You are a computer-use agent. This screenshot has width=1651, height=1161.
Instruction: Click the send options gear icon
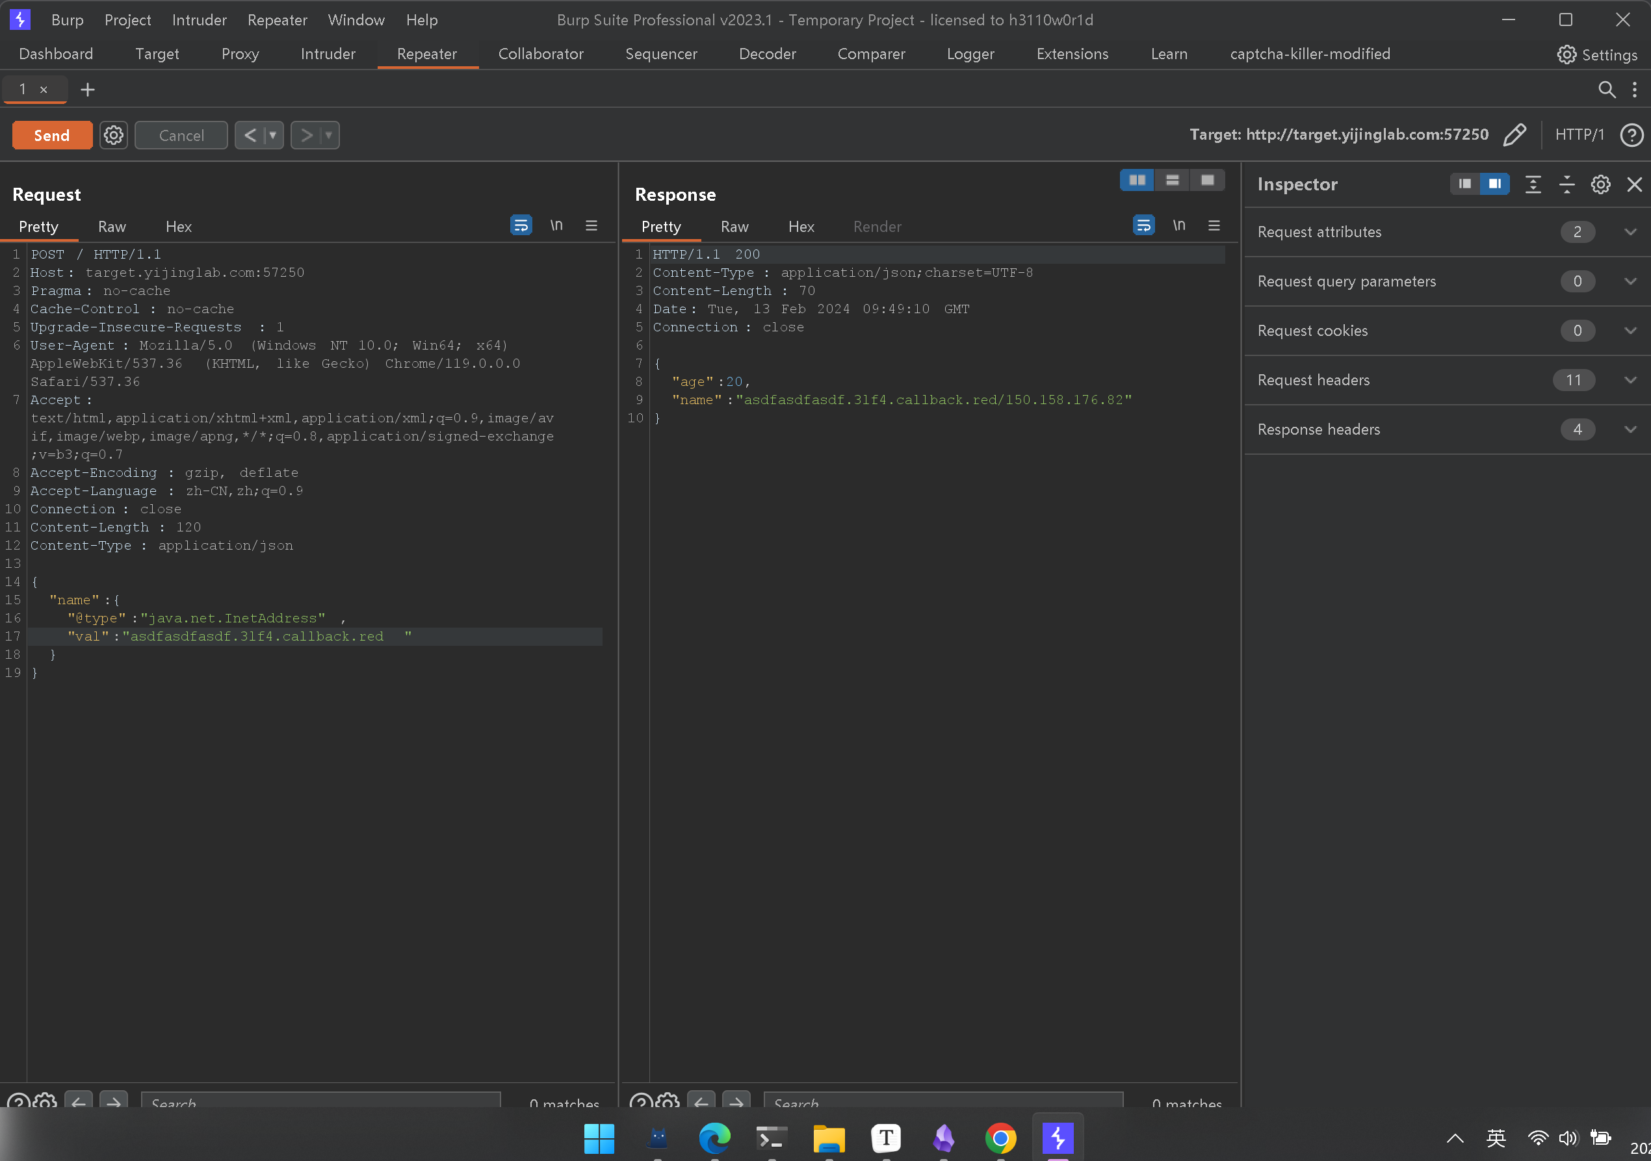click(113, 135)
